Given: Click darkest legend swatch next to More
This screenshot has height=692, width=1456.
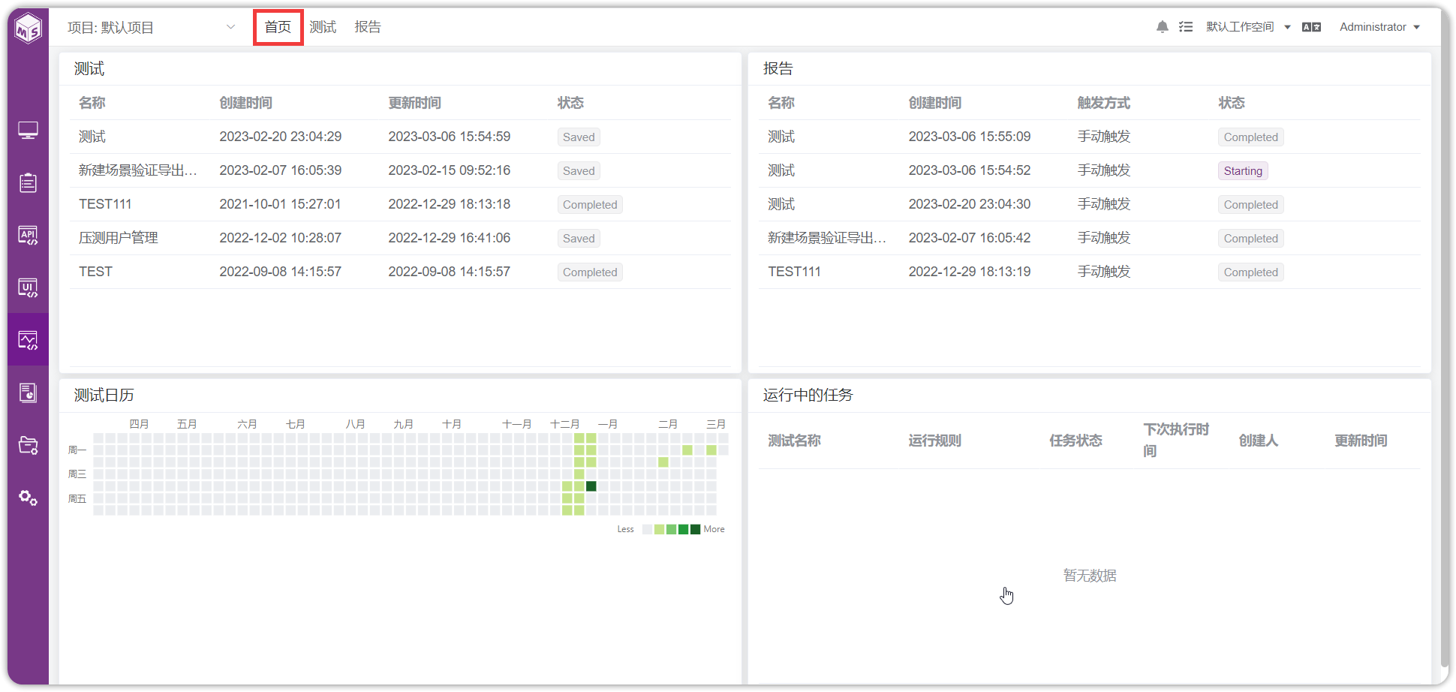Looking at the screenshot, I should coord(695,529).
